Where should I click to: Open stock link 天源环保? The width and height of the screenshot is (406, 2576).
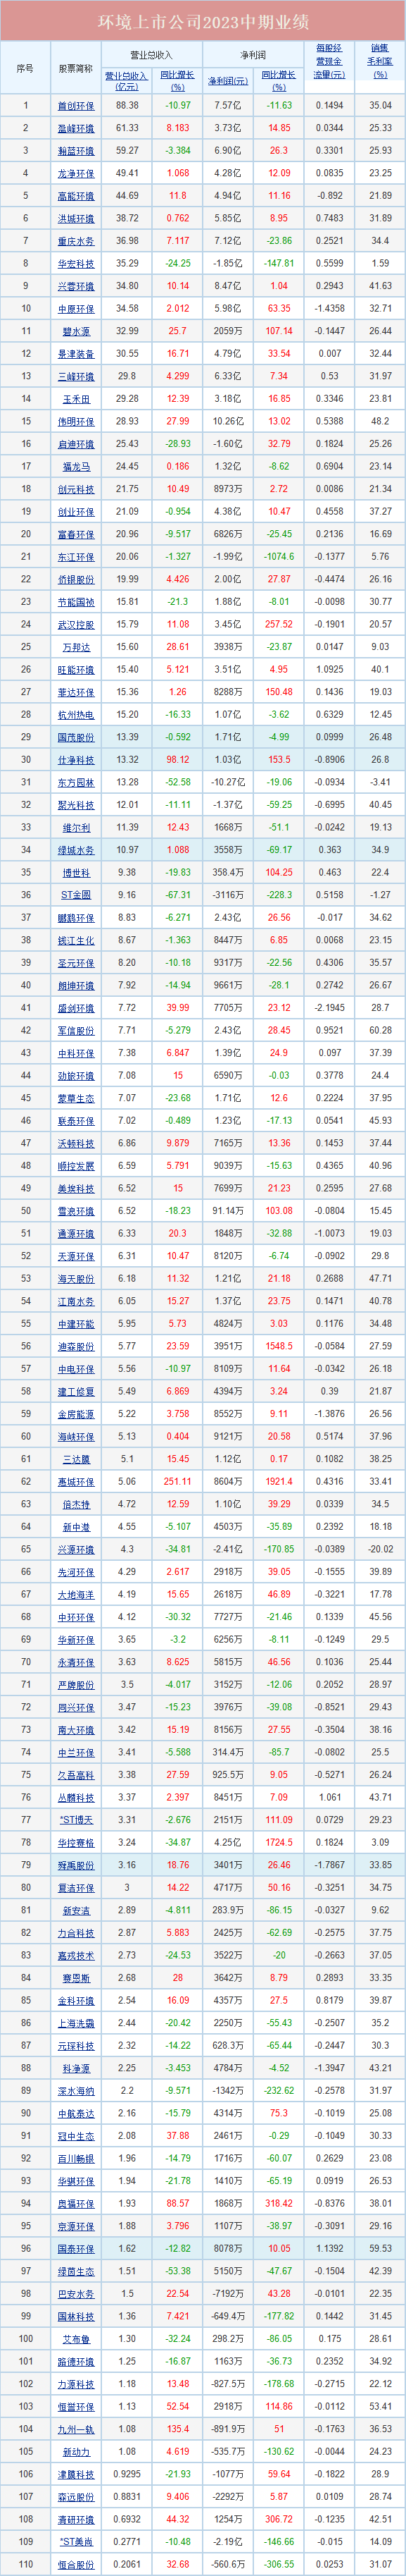tap(76, 1258)
